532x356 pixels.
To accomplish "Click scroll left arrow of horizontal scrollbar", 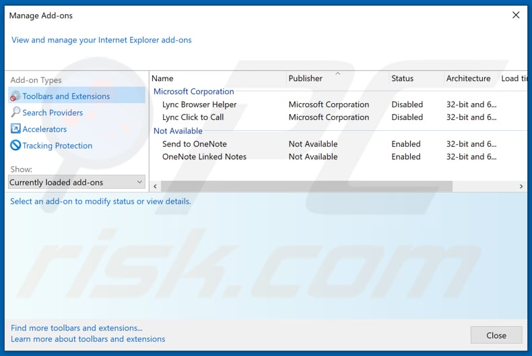I will pyautogui.click(x=155, y=186).
